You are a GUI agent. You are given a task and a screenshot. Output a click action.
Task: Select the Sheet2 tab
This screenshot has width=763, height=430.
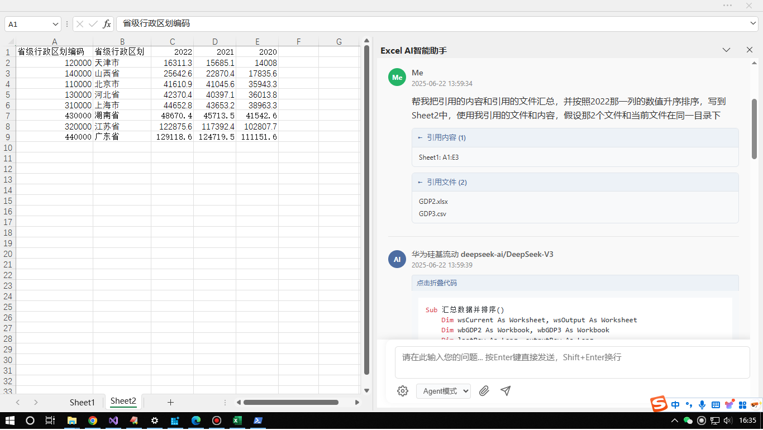coord(123,401)
